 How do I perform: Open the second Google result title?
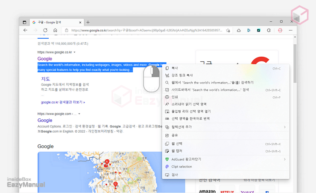[x=45, y=120]
